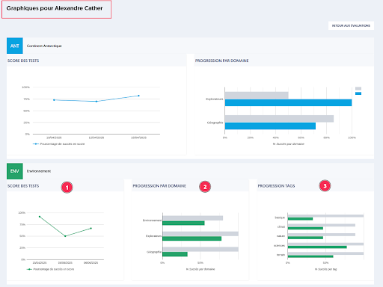Click the Graphiques pour Alexandre Cather heading

tap(55, 8)
